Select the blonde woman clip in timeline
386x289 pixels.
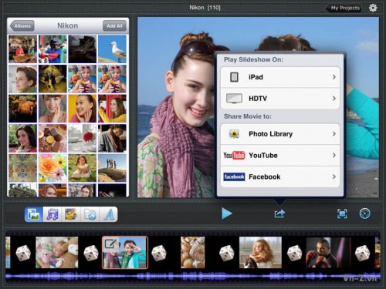click(x=260, y=253)
